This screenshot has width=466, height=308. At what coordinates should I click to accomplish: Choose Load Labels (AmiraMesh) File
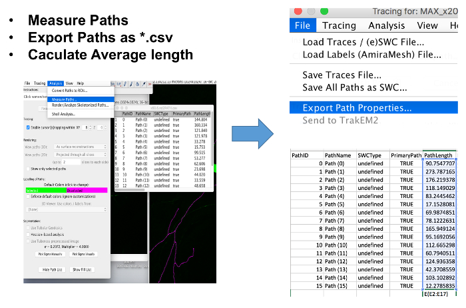371,55
